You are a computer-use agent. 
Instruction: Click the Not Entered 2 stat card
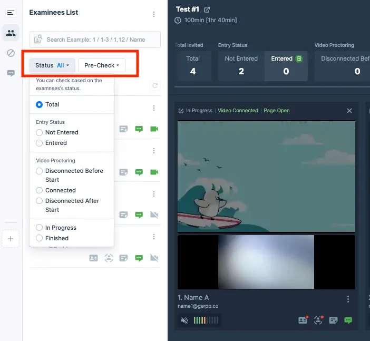pyautogui.click(x=241, y=66)
